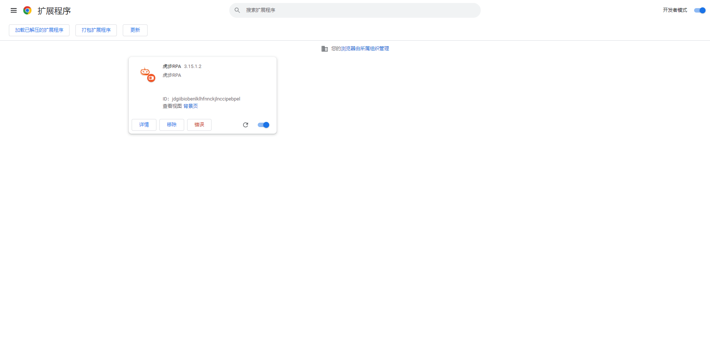Image resolution: width=710 pixels, height=358 pixels.
Task: Click the 更新 button
Action: coord(135,30)
